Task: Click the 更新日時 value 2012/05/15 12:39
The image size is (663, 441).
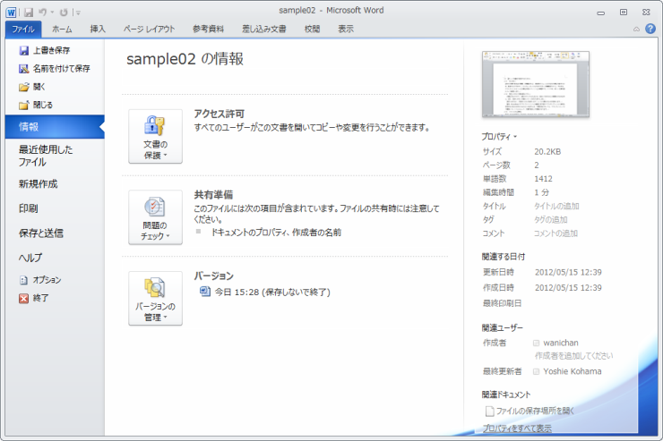Action: [x=568, y=272]
